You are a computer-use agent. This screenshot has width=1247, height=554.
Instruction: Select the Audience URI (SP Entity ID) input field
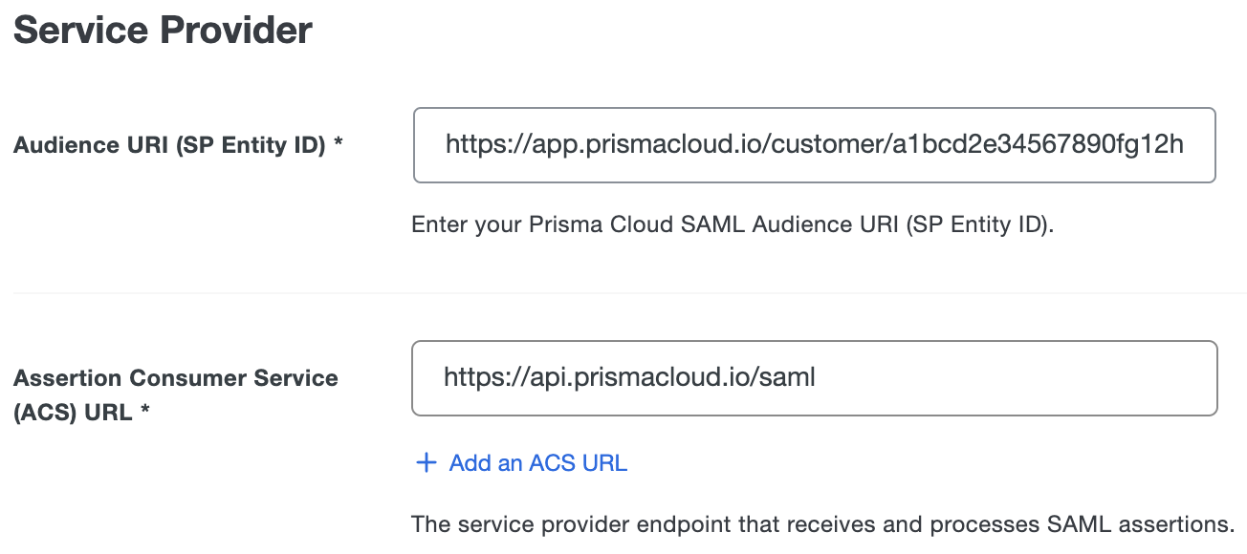(x=815, y=145)
